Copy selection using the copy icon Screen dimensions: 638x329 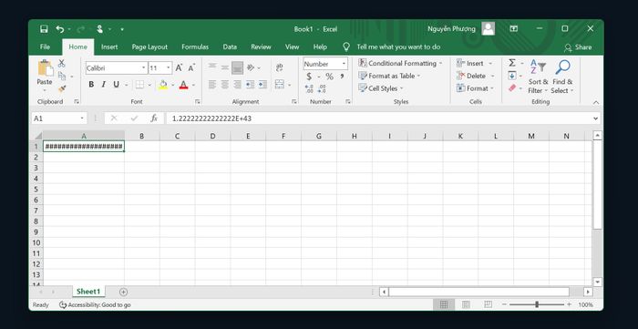coord(62,76)
